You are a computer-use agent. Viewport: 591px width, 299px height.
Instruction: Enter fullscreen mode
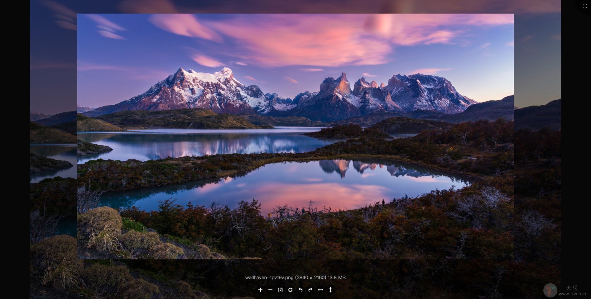point(585,6)
